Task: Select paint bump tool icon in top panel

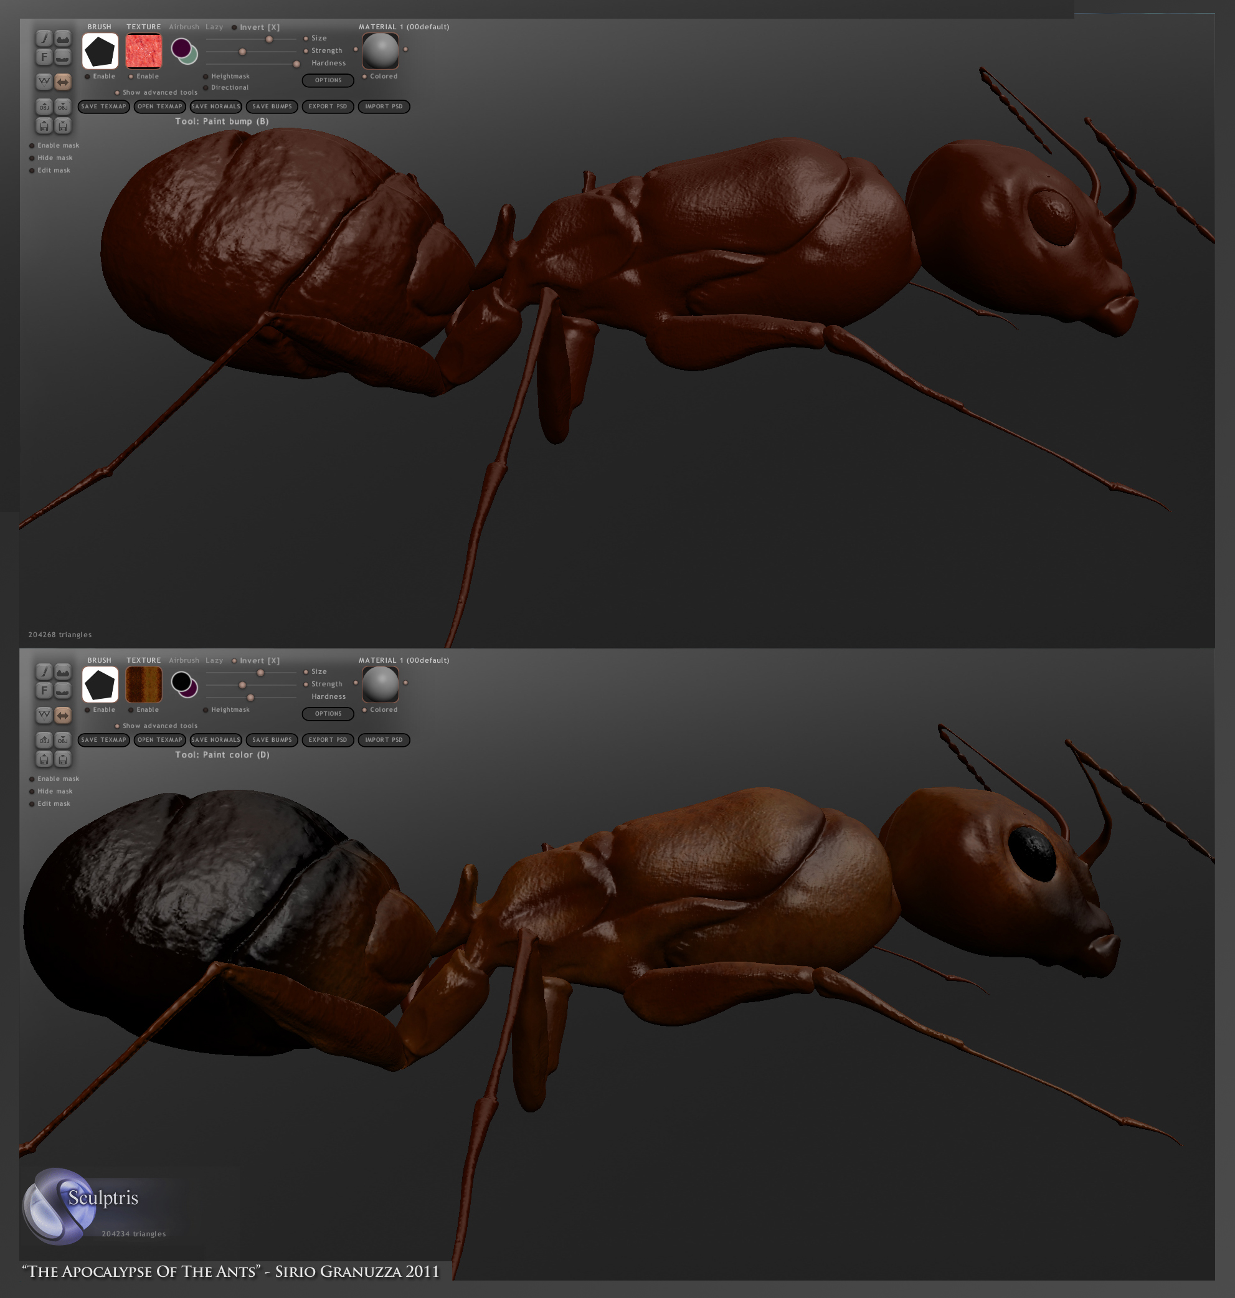Action: [x=62, y=39]
